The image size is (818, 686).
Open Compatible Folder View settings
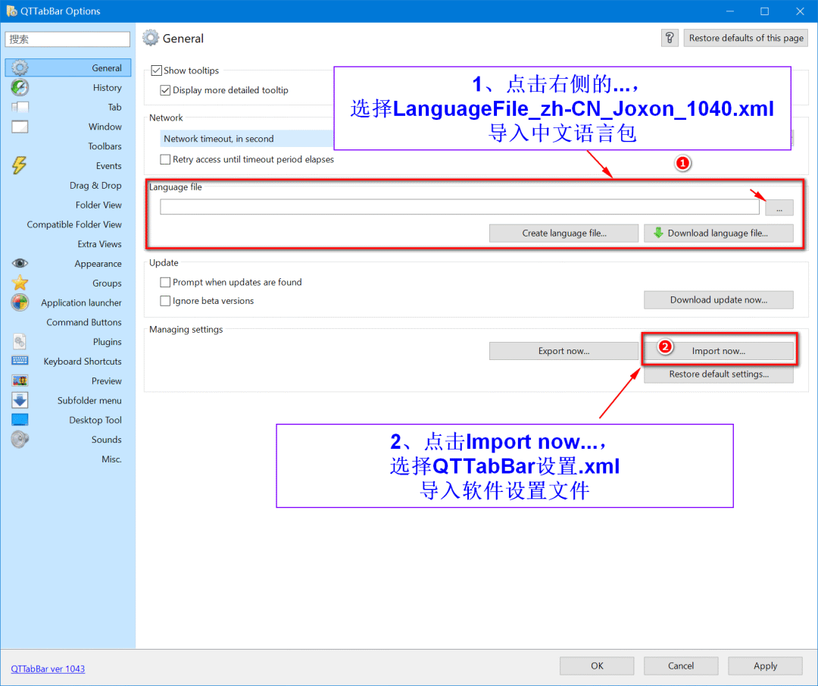(74, 224)
